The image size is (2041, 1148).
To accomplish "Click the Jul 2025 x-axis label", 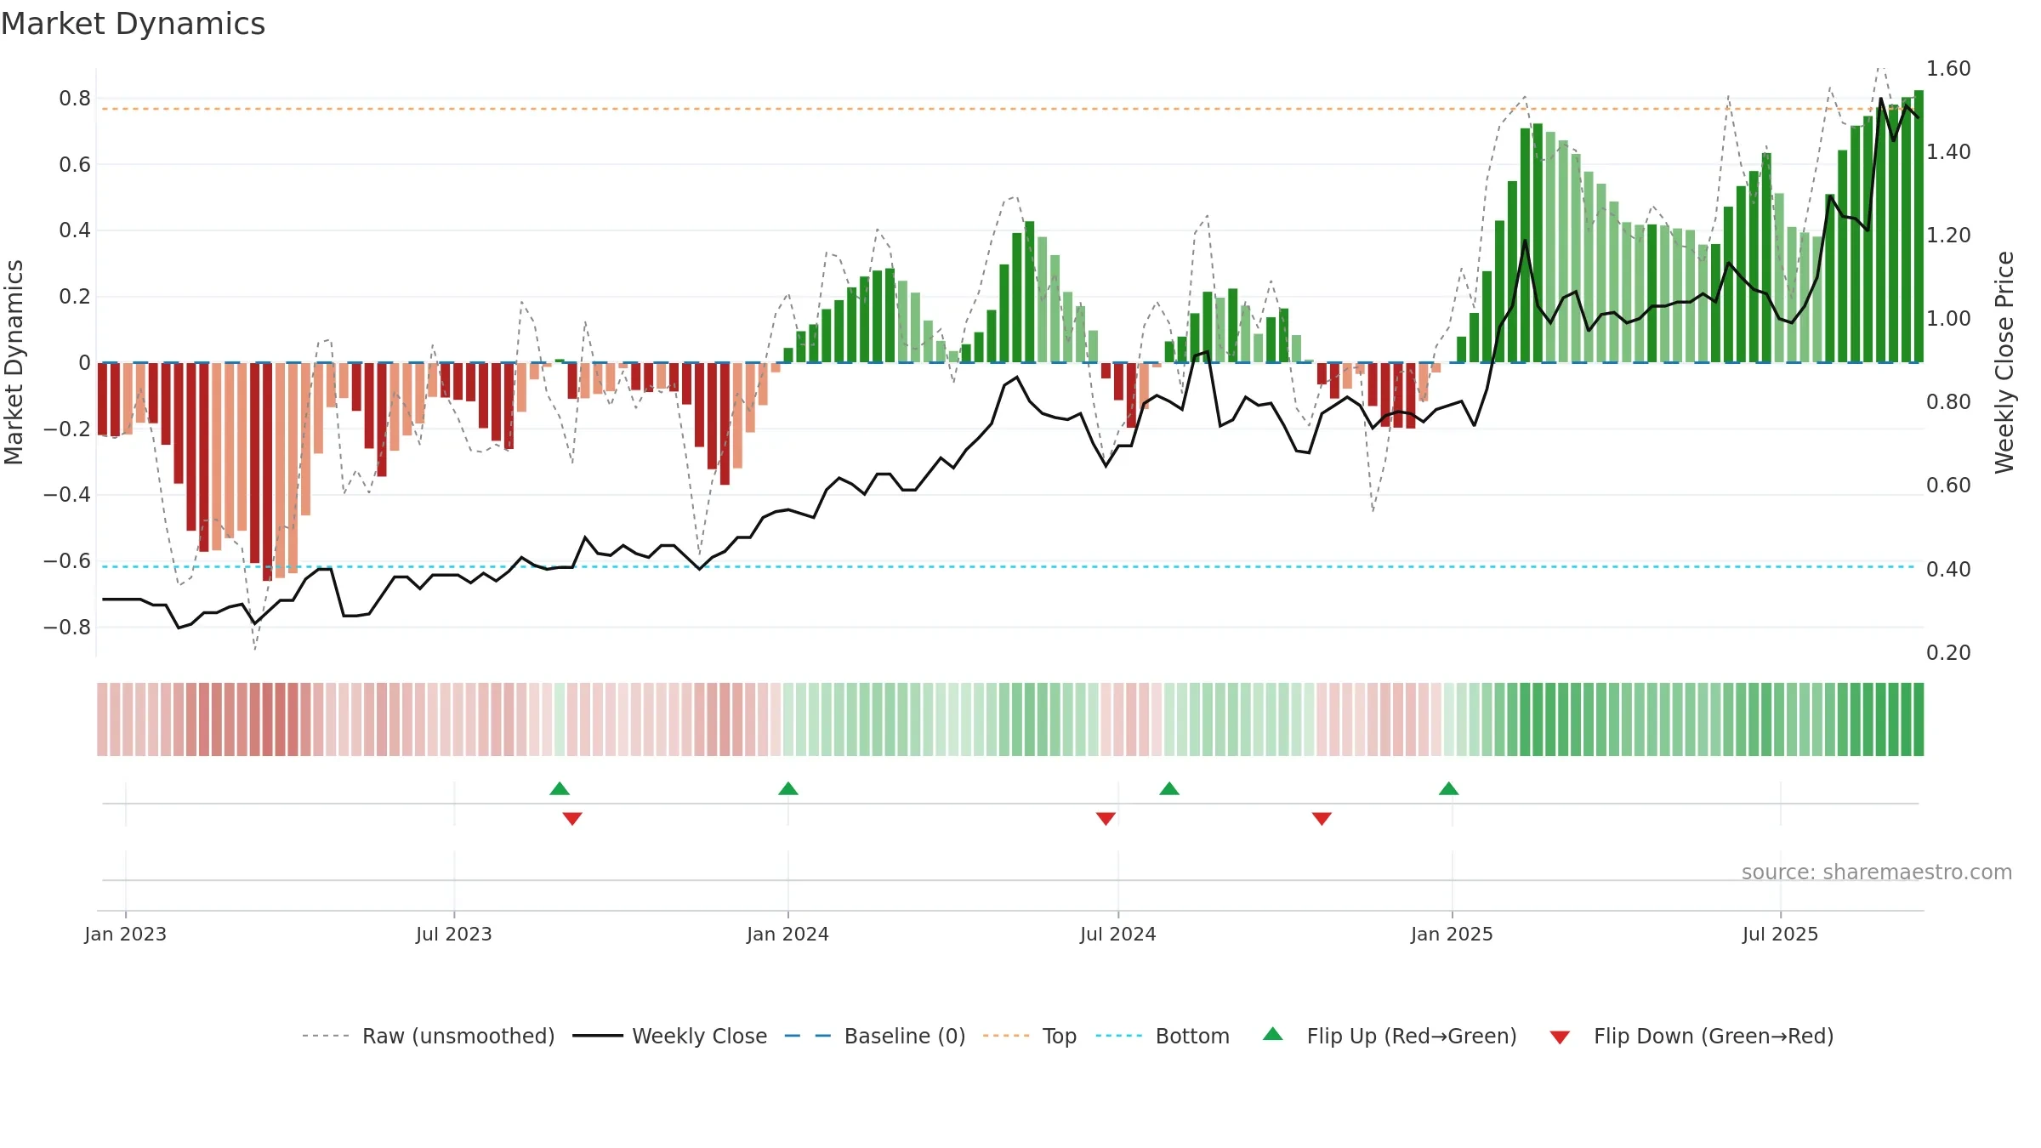I will coord(1781,934).
